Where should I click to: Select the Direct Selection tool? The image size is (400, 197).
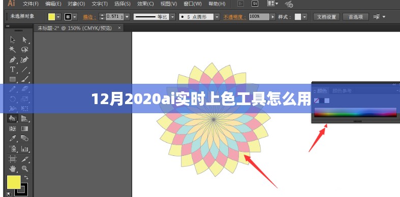pos(25,40)
